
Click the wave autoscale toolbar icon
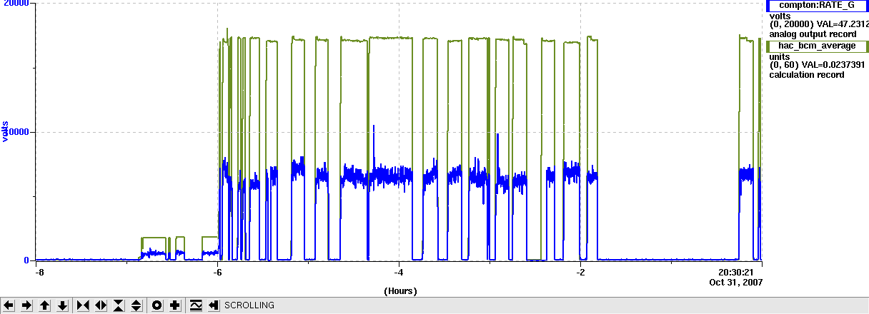point(196,305)
